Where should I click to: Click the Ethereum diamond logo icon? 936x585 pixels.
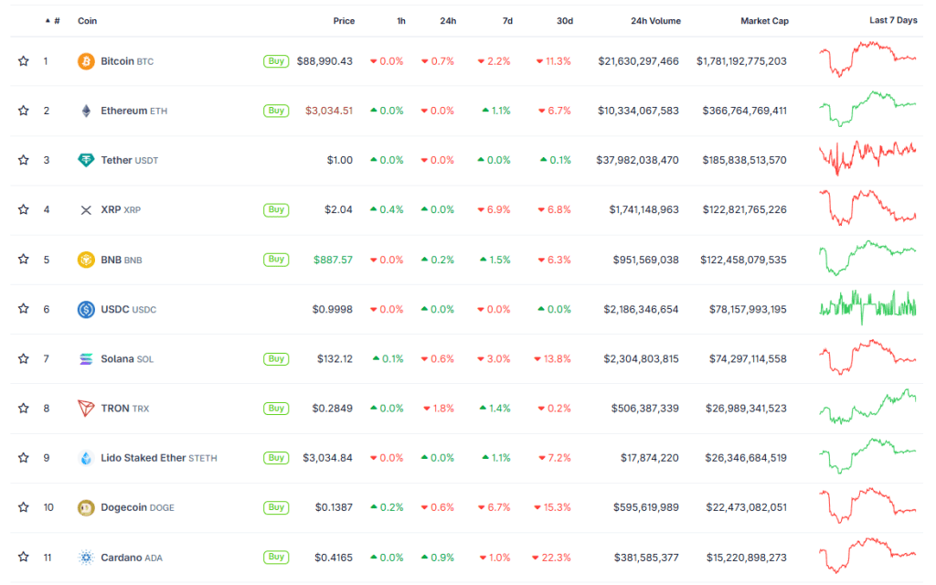tap(86, 111)
